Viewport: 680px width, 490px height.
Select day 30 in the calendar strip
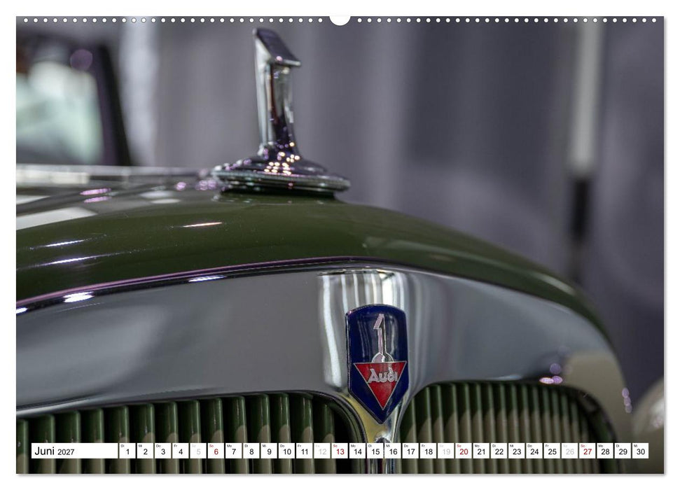click(x=641, y=451)
